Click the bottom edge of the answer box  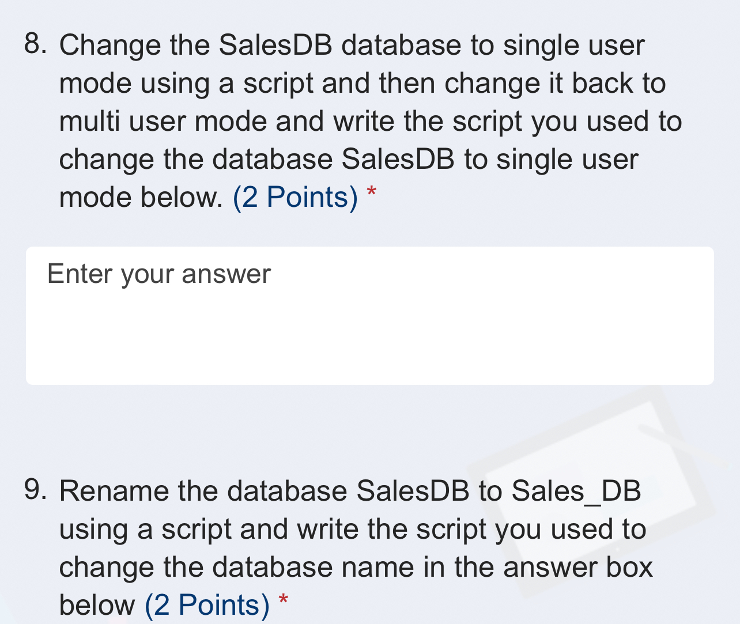point(369,383)
